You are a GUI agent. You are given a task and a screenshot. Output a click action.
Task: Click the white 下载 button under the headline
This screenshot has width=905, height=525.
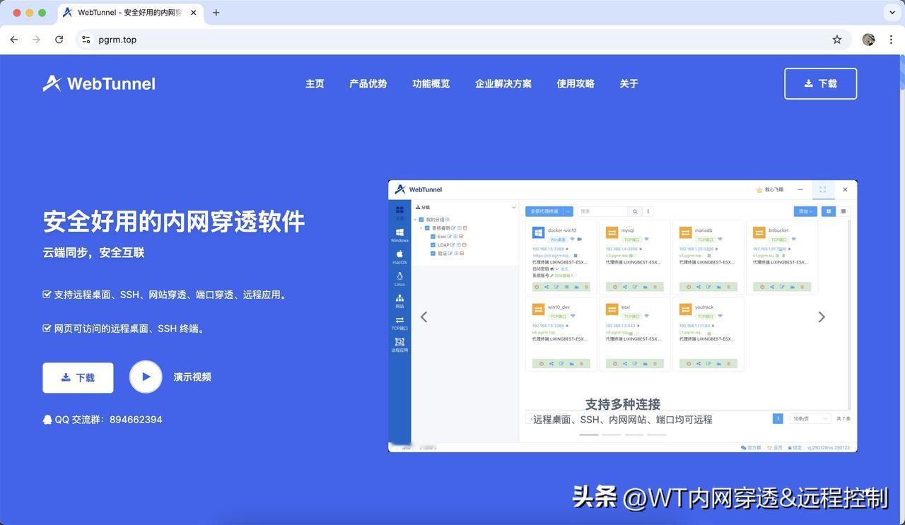click(78, 378)
